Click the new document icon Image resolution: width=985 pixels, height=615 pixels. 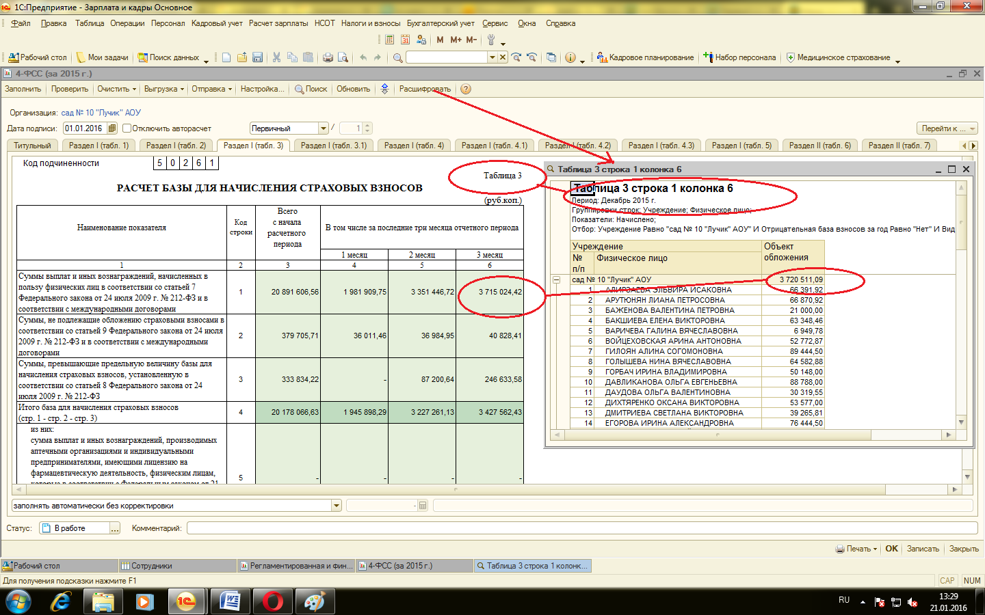[226, 57]
